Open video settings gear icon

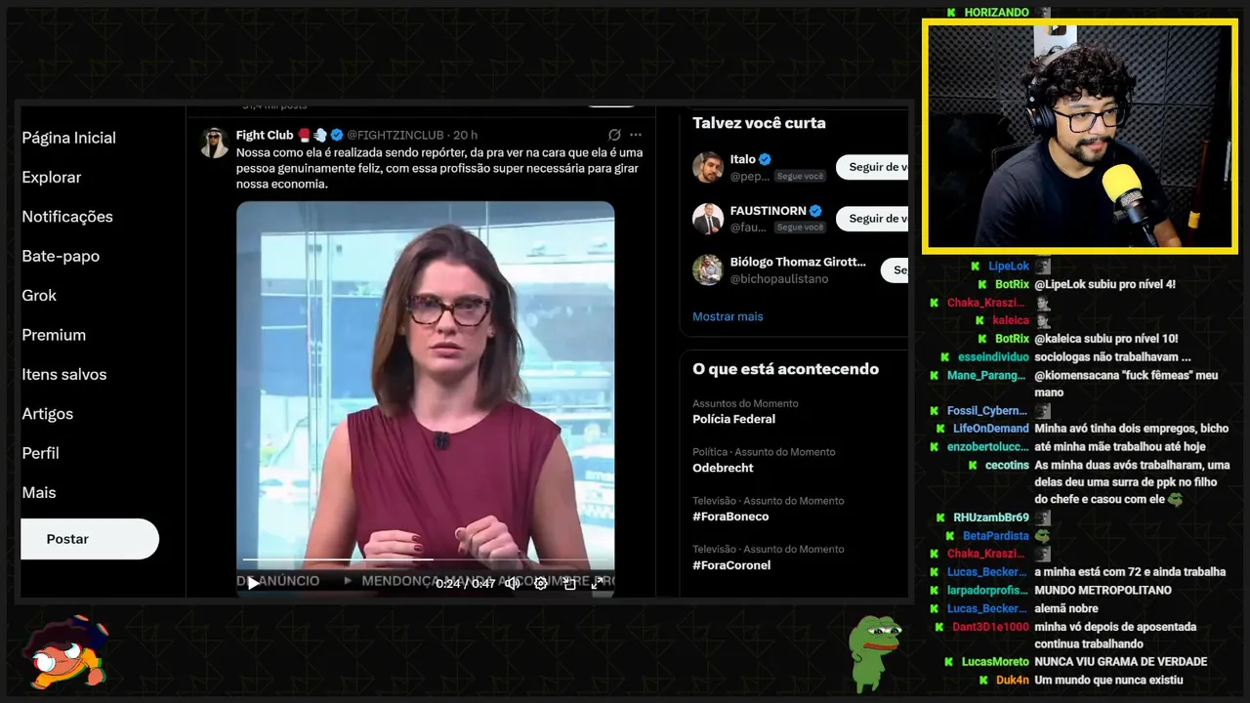tap(541, 584)
